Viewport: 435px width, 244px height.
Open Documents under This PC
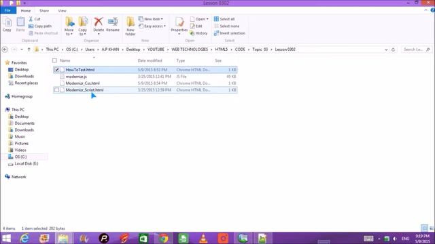24,123
